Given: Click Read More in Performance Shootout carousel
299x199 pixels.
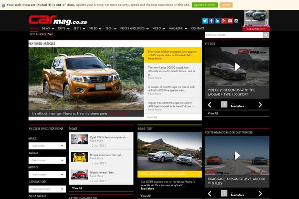Looking at the screenshot, I should point(237,195).
